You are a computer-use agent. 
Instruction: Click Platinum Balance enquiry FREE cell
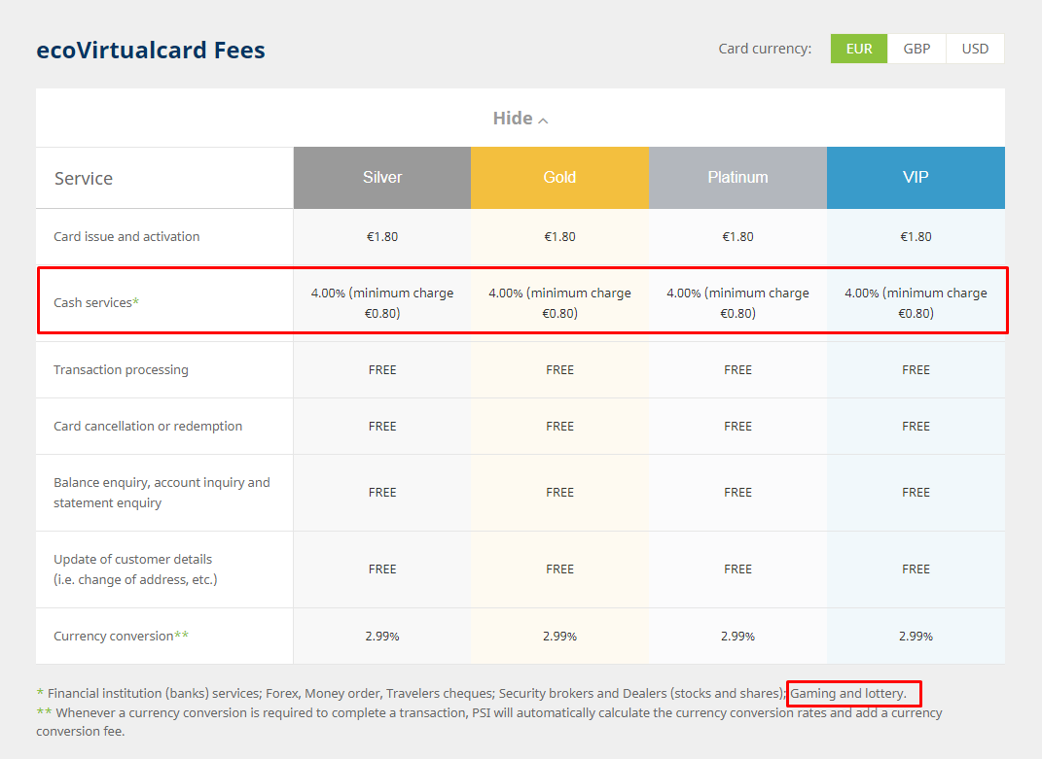(x=737, y=492)
